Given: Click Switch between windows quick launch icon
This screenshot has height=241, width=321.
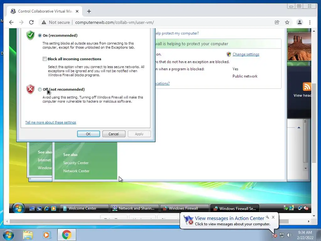Looking at the screenshot, I should click(39, 208).
